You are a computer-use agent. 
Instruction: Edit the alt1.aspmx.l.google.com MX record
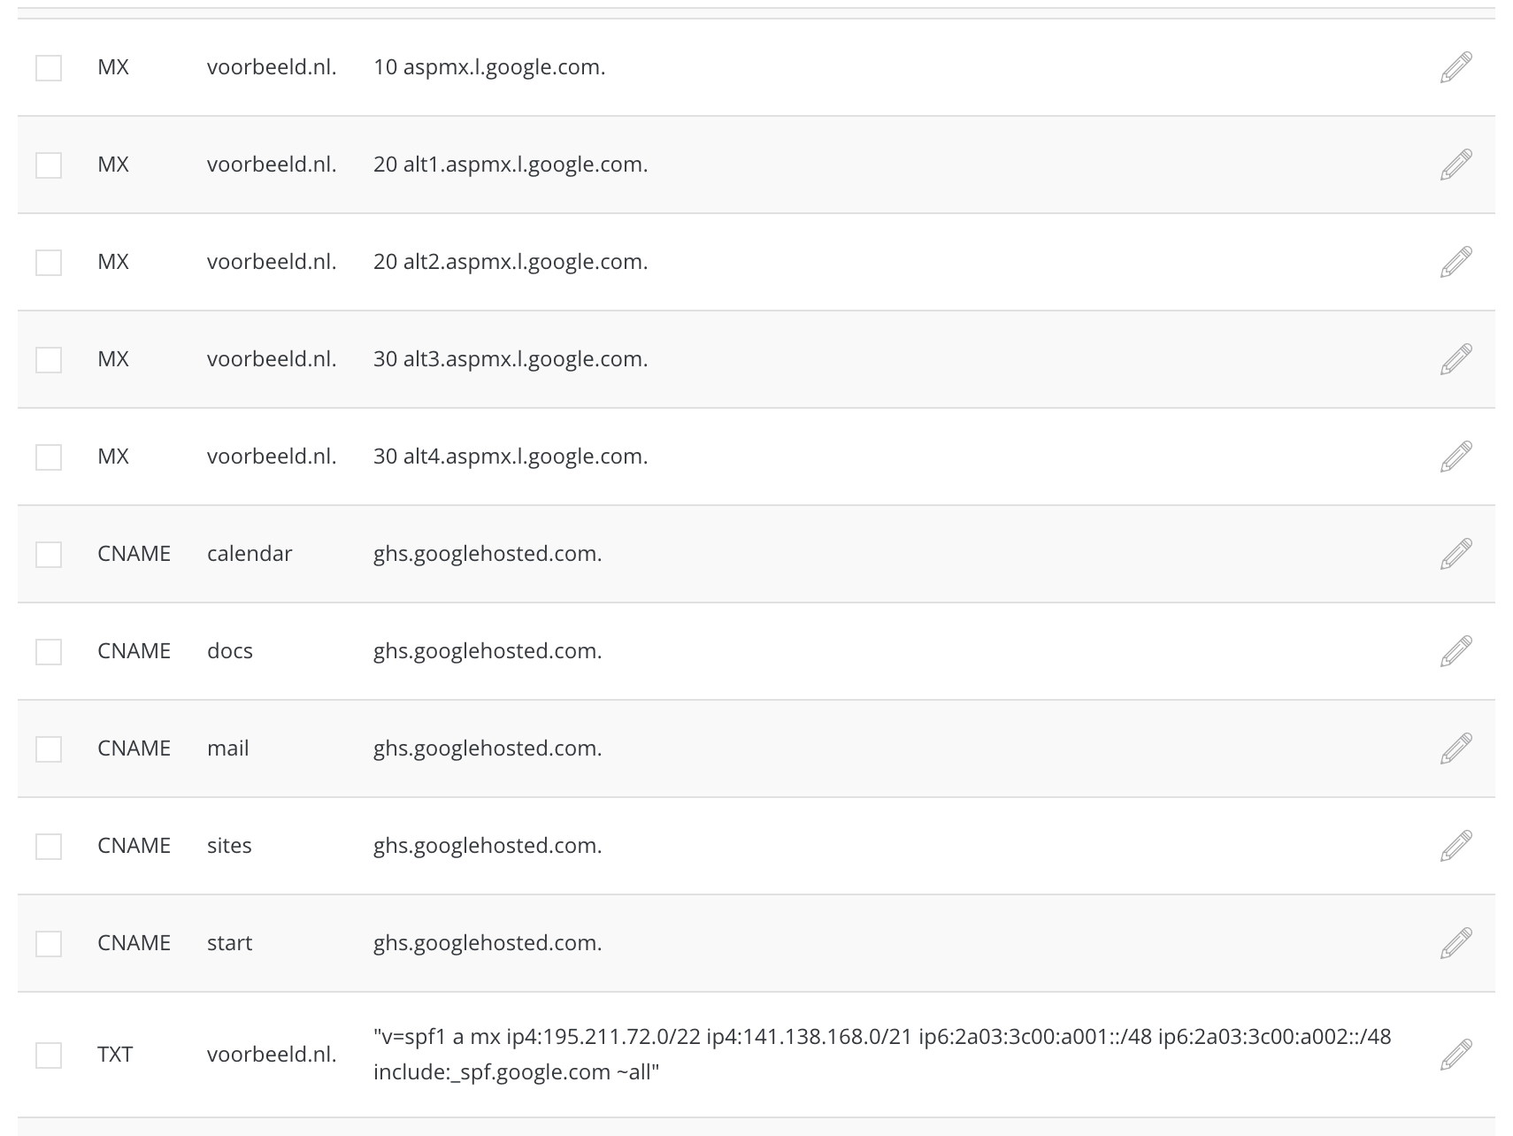click(1455, 164)
